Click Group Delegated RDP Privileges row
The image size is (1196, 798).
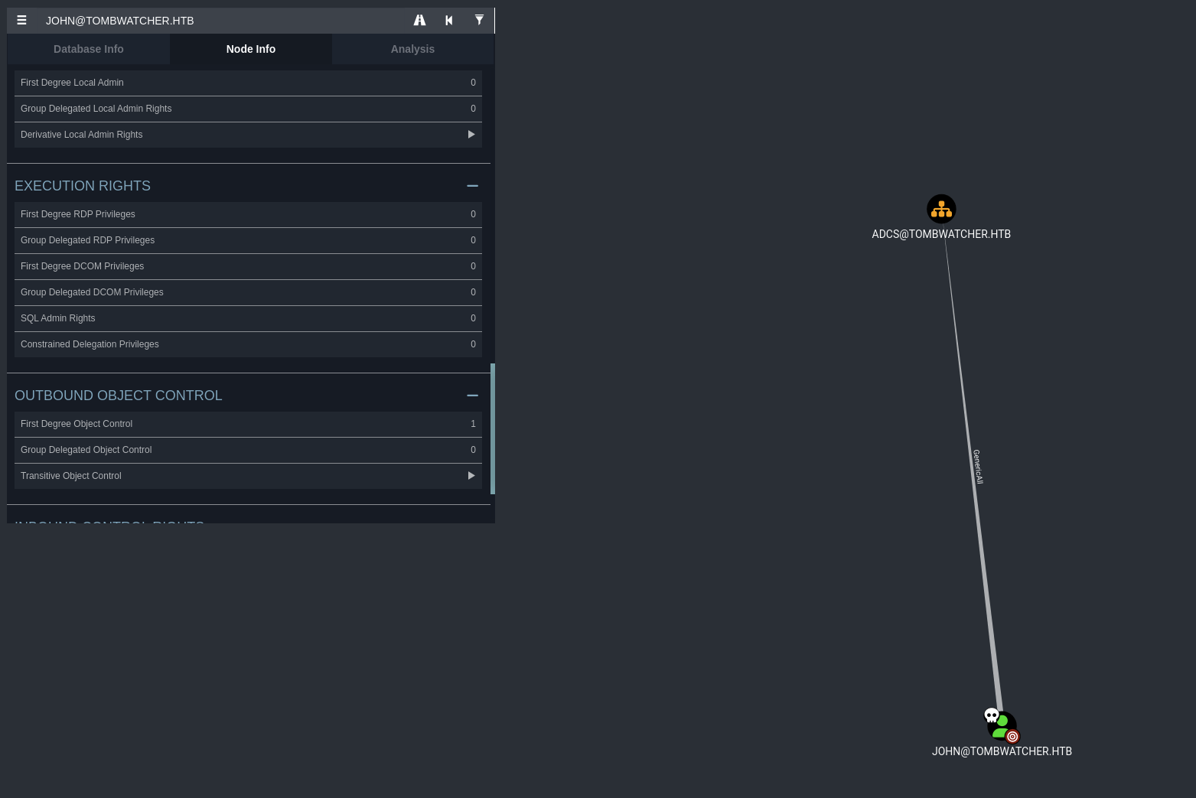(x=248, y=240)
